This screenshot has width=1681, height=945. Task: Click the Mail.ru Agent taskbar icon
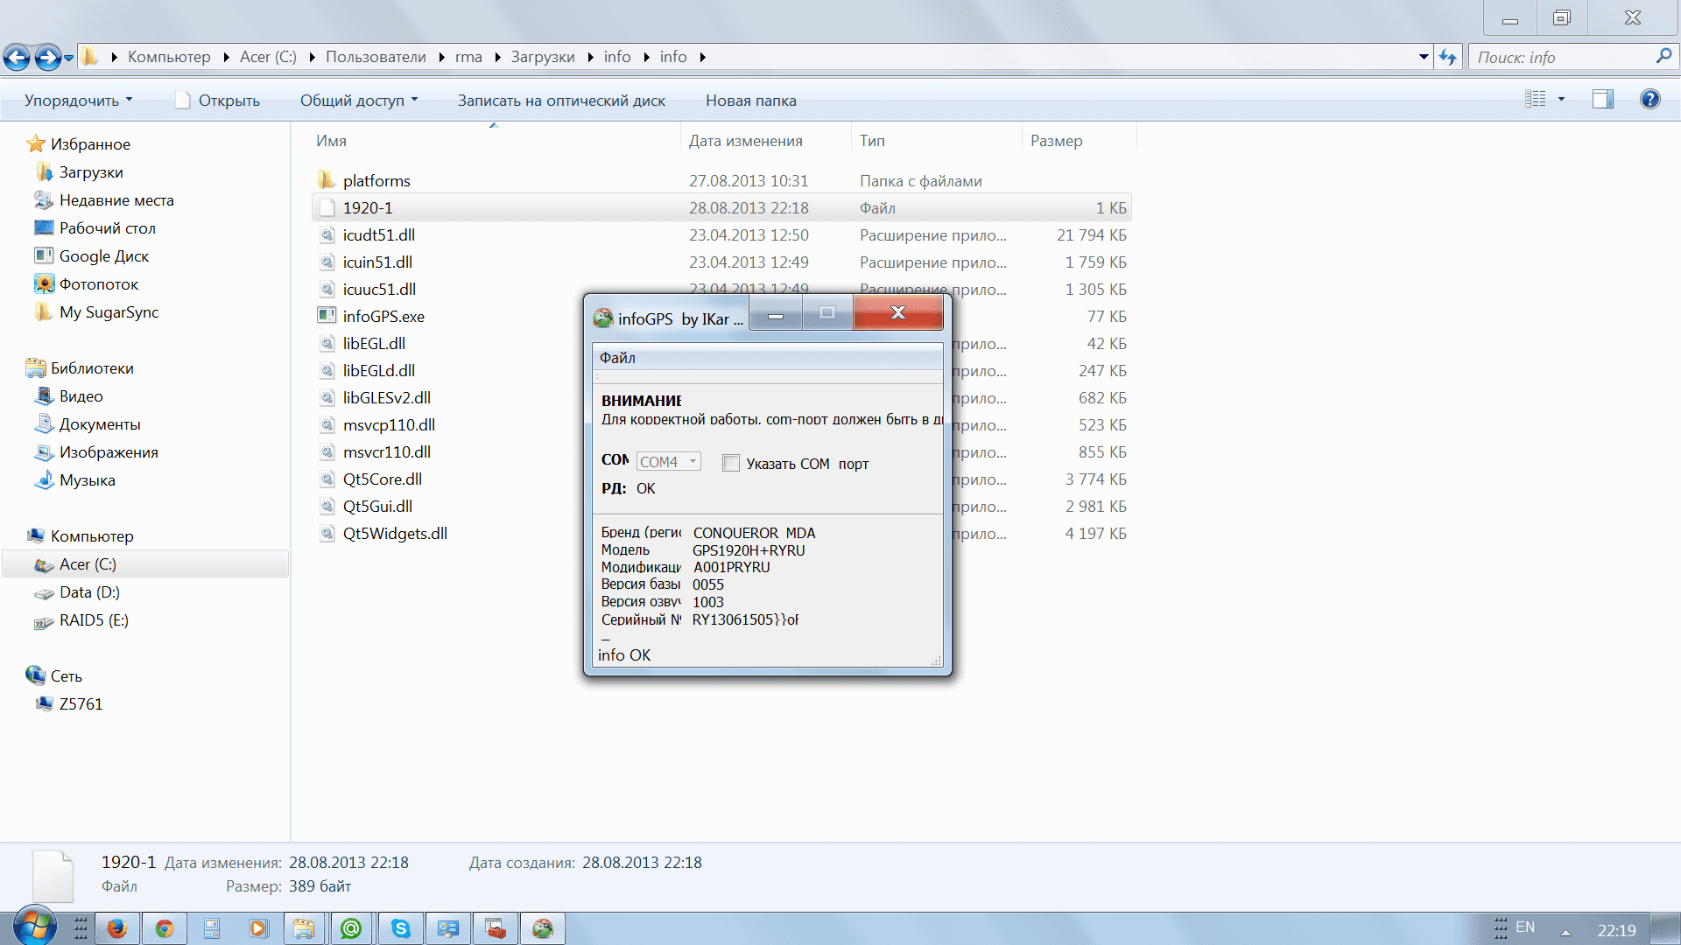pos(352,928)
